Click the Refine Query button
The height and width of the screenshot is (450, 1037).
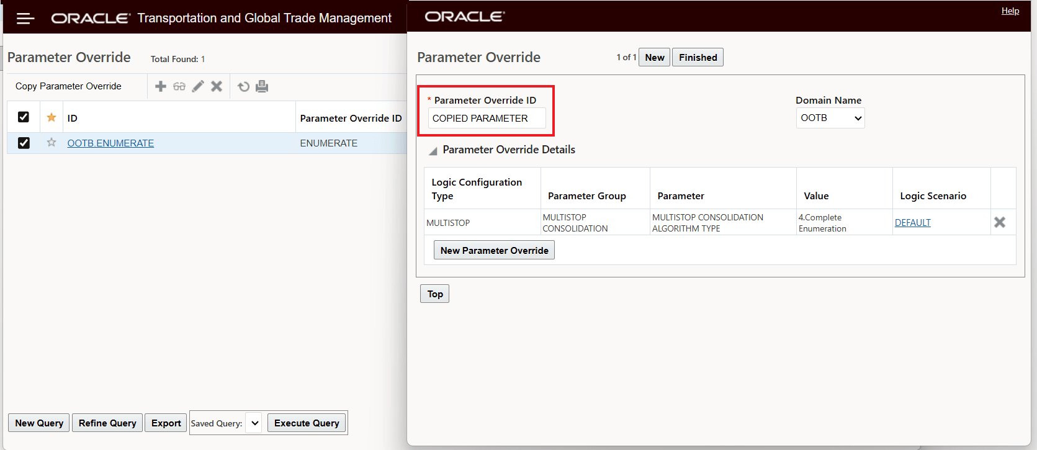pyautogui.click(x=107, y=423)
